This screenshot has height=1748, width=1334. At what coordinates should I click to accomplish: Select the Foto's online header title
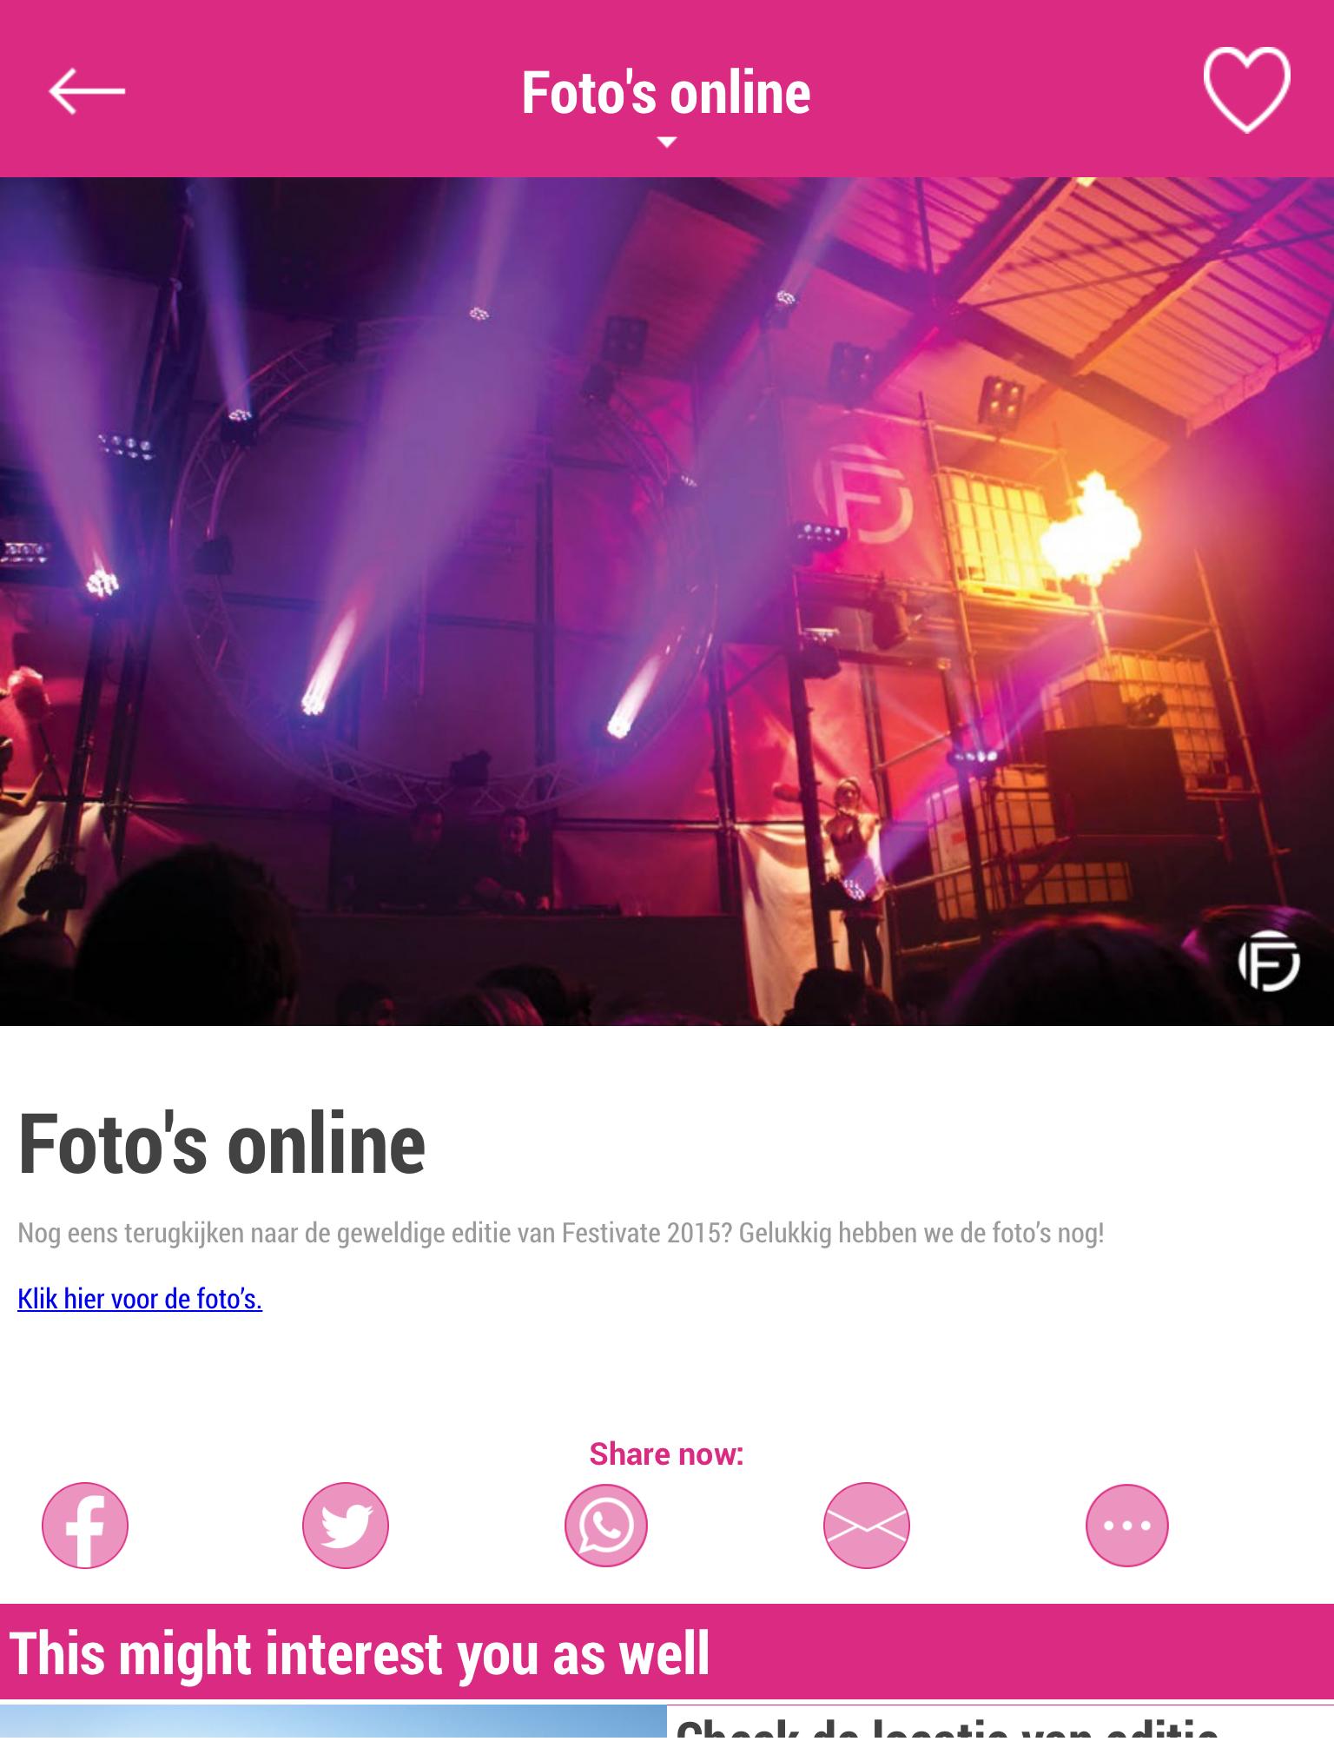point(666,93)
